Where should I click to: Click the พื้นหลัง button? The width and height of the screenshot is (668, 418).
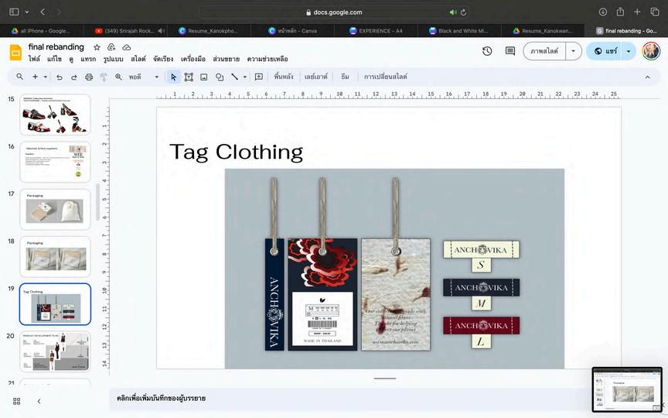[x=284, y=77]
